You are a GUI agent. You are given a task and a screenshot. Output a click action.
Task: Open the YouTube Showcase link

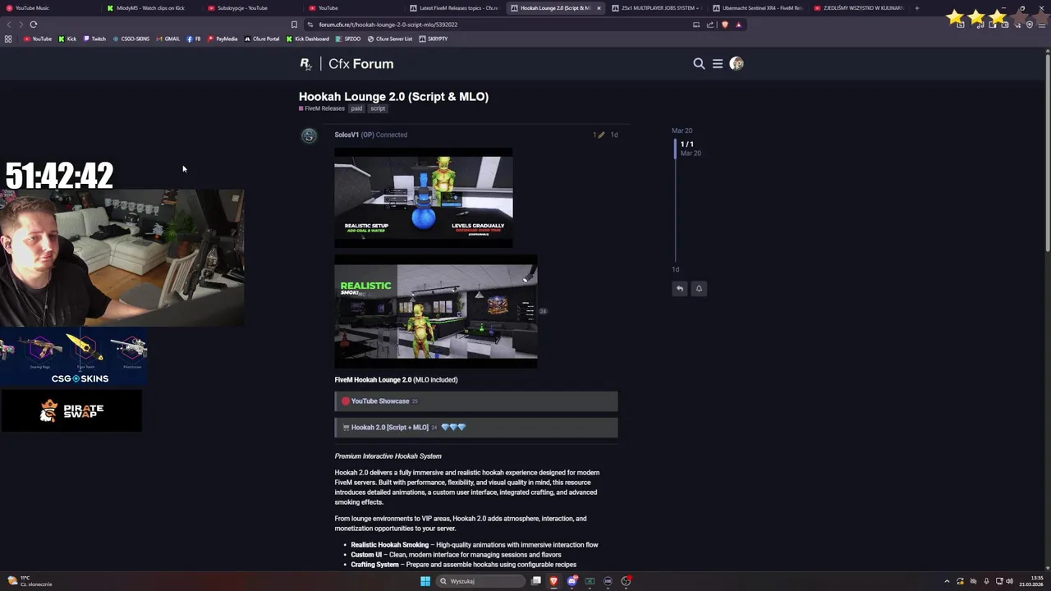tap(380, 401)
